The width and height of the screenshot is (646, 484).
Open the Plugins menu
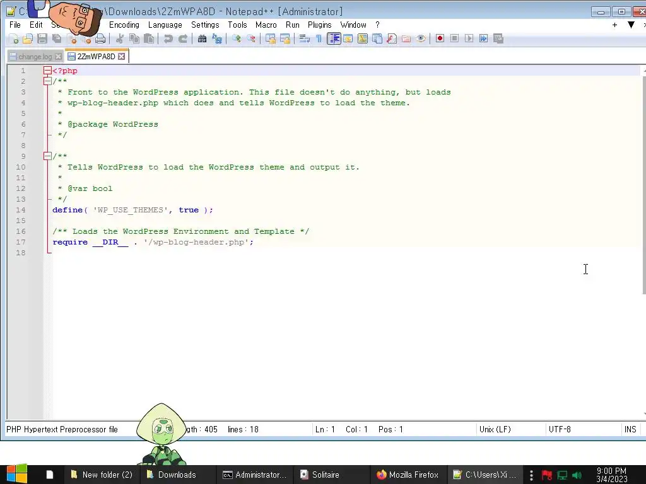coord(320,25)
